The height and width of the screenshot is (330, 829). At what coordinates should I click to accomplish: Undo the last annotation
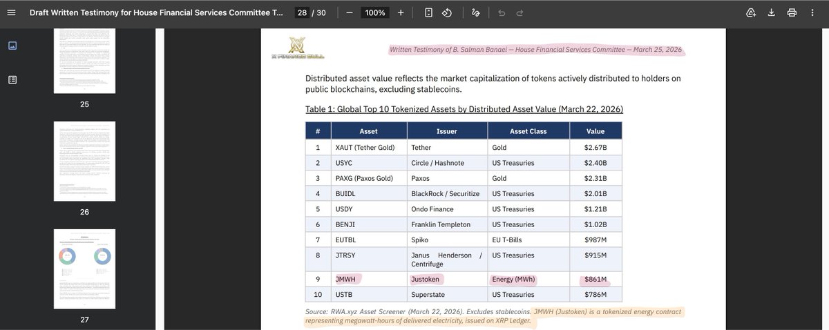pos(502,13)
